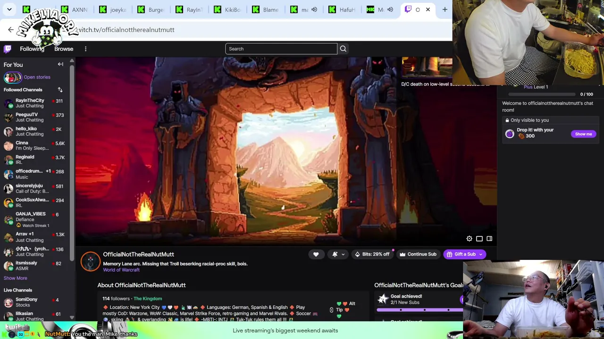Open the three-dot More menu beside Browse
The height and width of the screenshot is (339, 604).
coord(85,49)
